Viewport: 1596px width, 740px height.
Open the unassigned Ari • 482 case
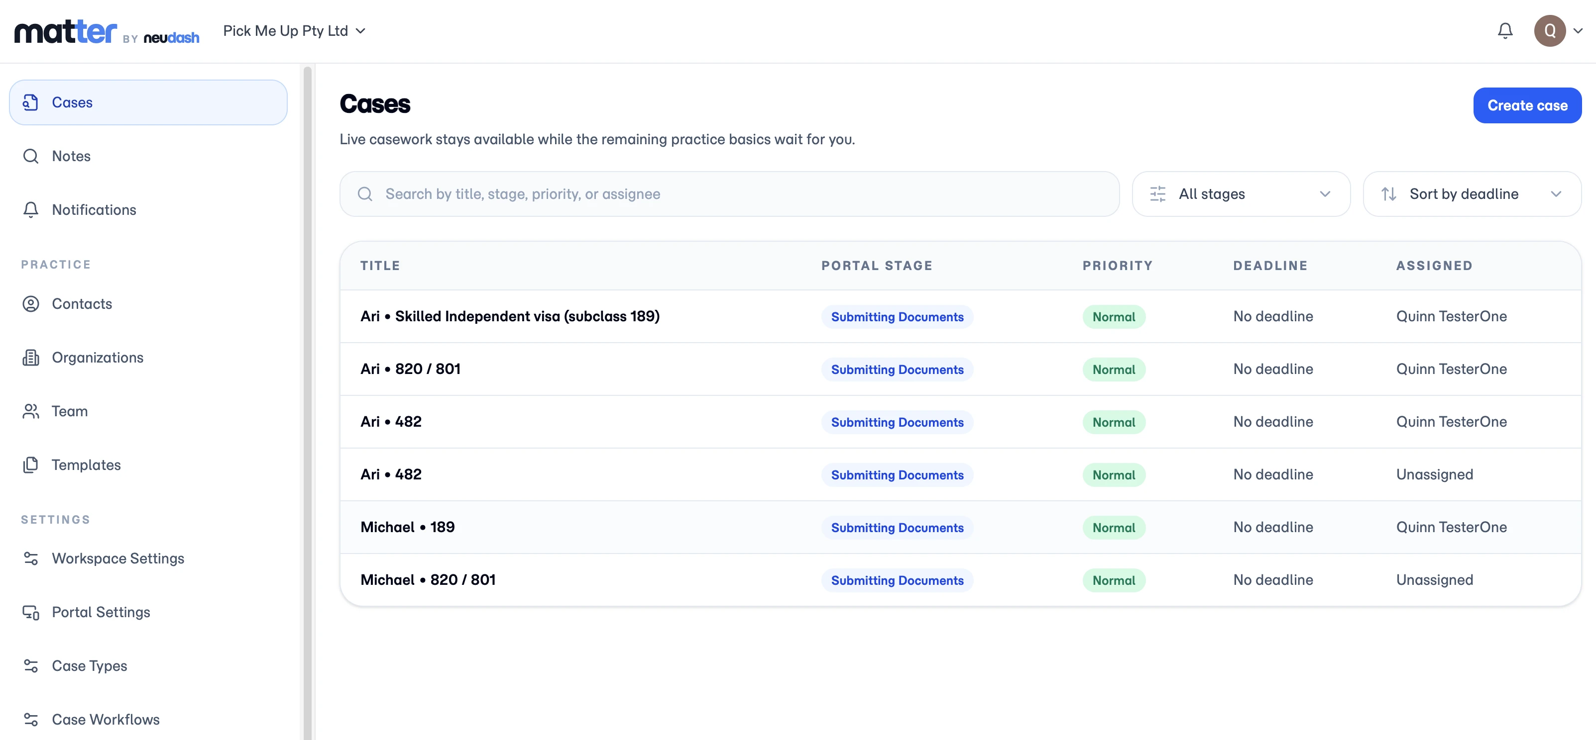(960, 474)
